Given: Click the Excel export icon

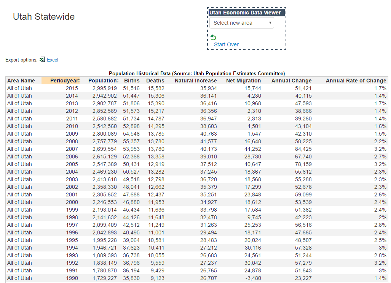Looking at the screenshot, I should 42,60.
